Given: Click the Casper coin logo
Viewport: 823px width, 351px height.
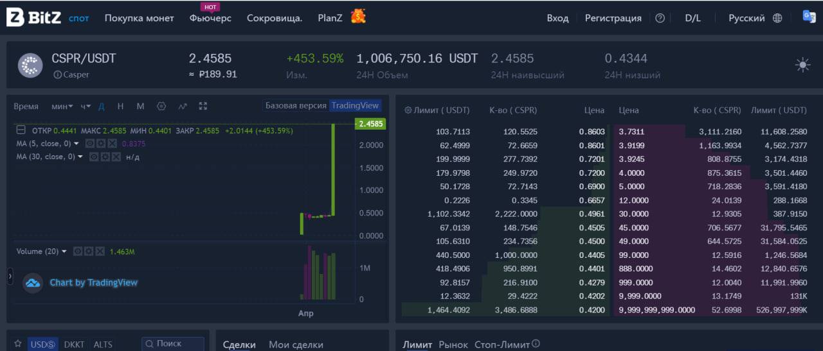Looking at the screenshot, I should pyautogui.click(x=30, y=65).
